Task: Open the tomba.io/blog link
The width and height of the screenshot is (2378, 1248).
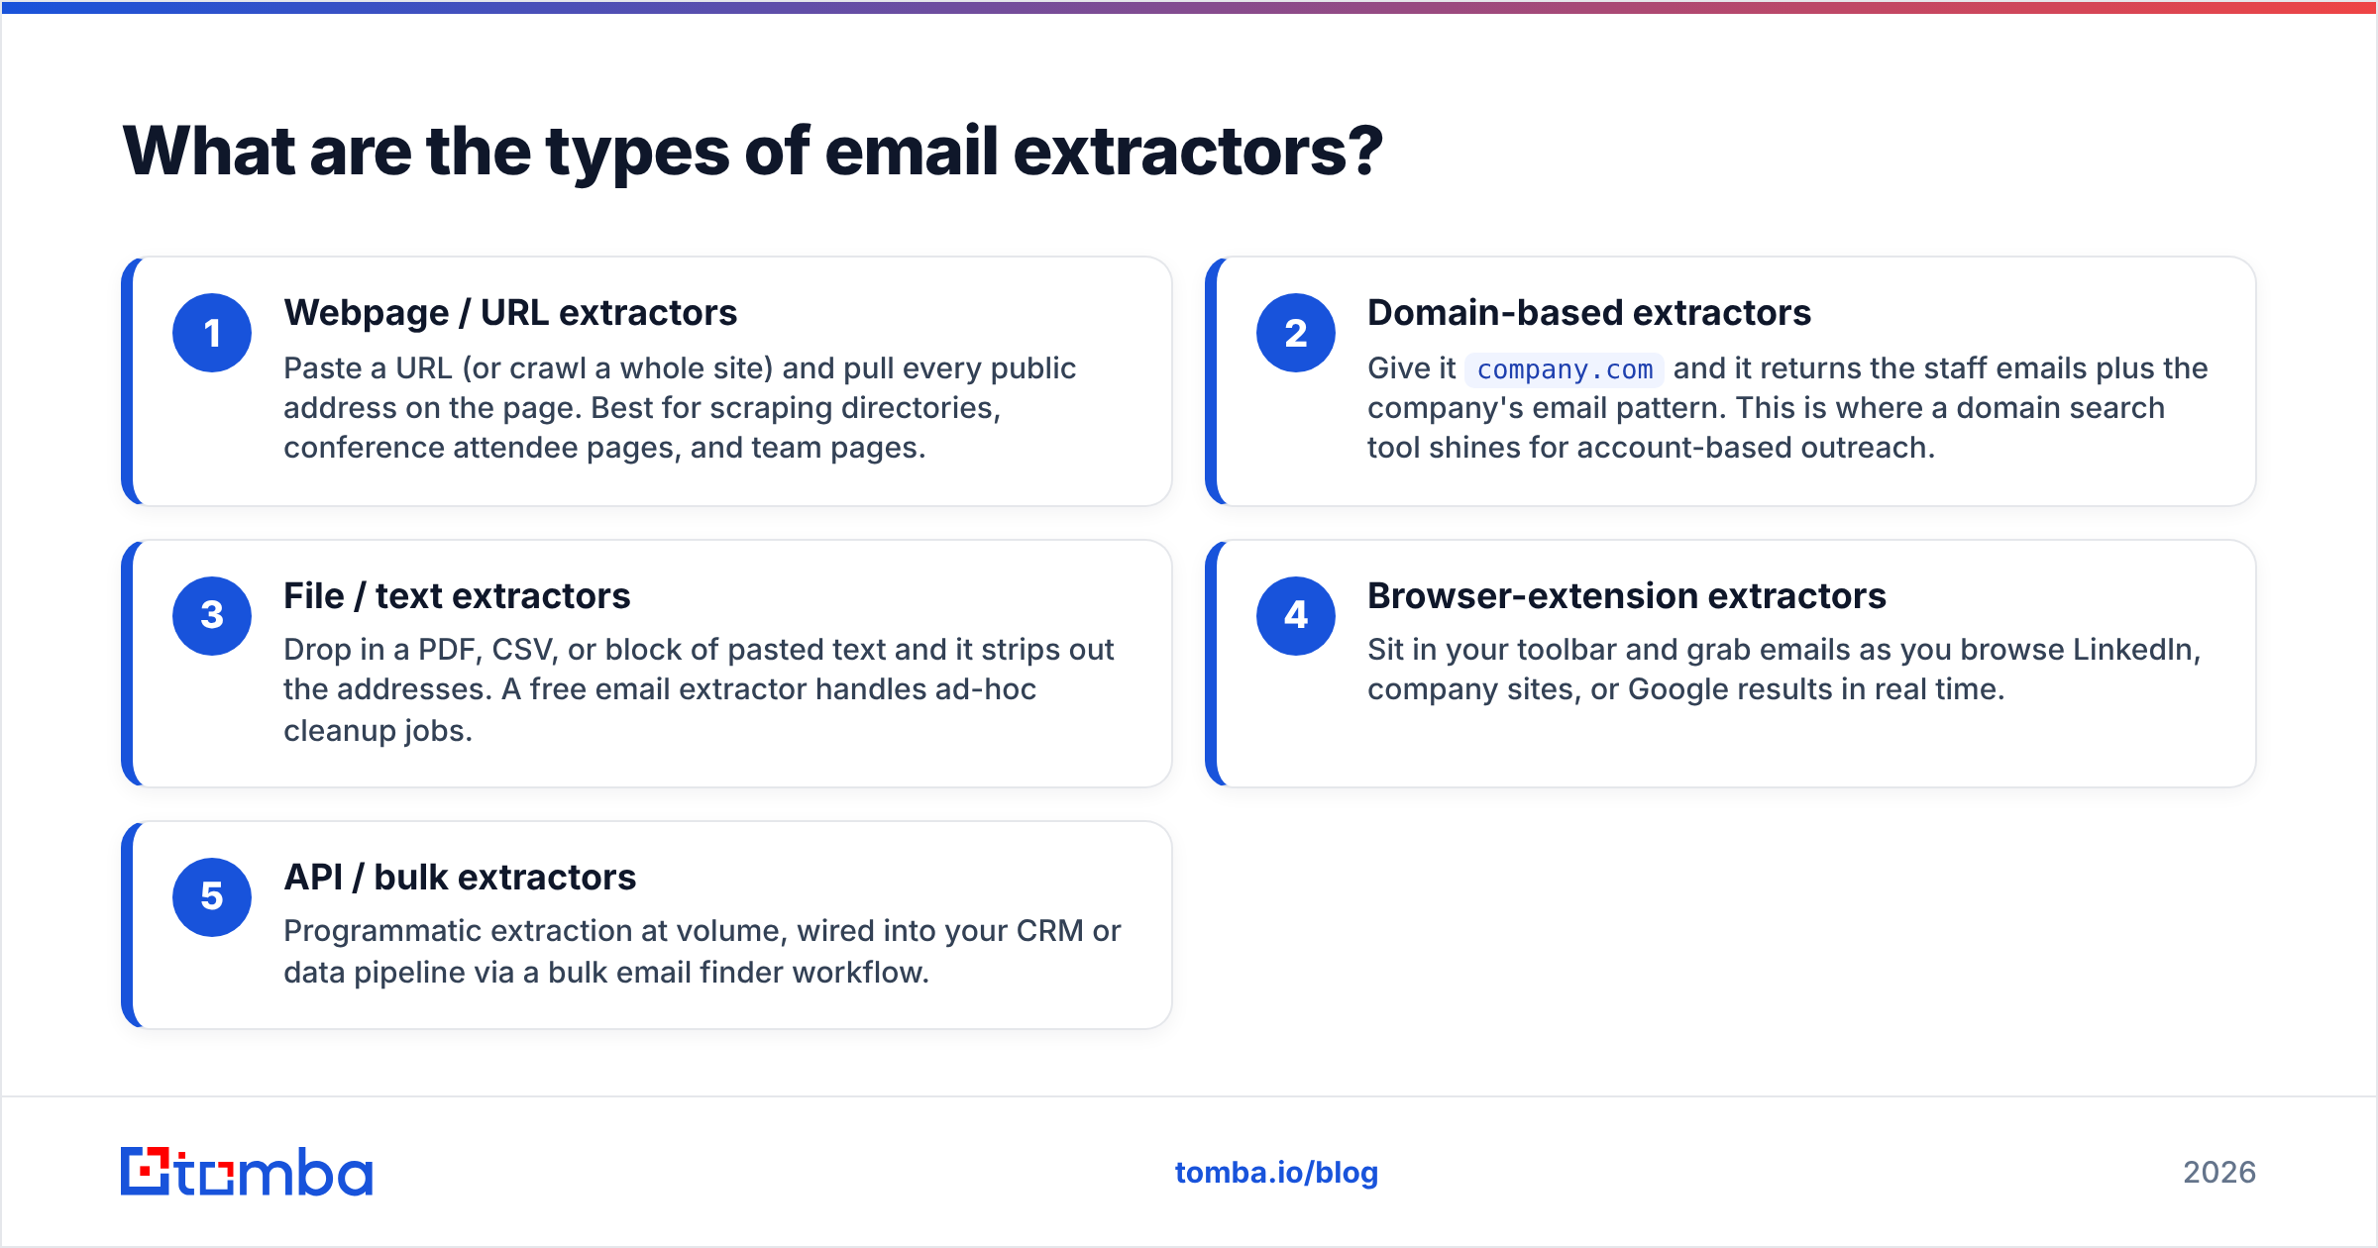Action: click(1276, 1173)
